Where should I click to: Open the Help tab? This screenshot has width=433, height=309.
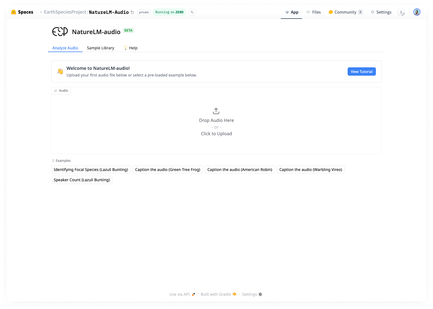click(x=131, y=48)
